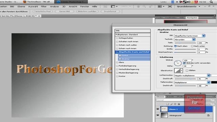This screenshot has width=217, height=122.
Task: Select the Nach oben radio button
Action: click(x=175, y=46)
